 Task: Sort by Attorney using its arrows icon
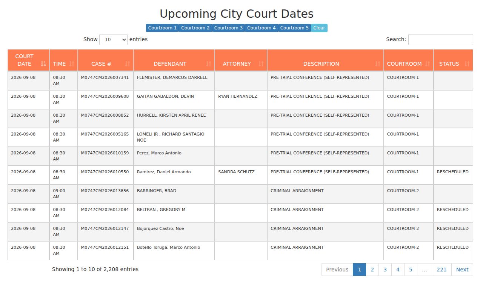(261, 64)
